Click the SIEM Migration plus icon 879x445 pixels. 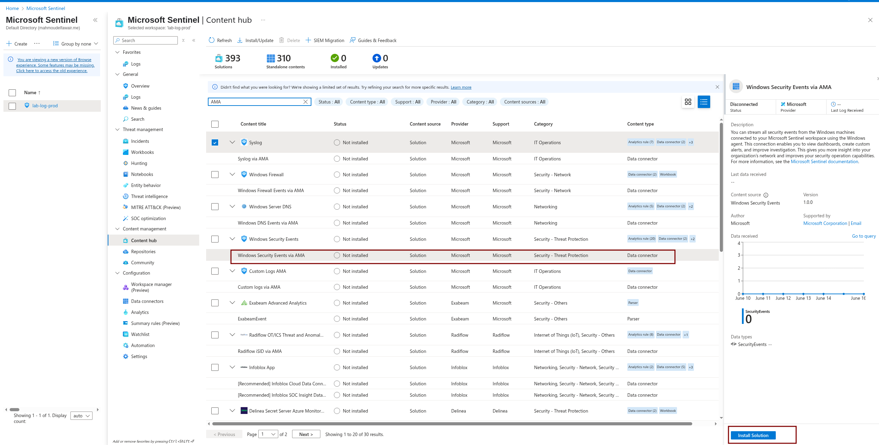click(308, 40)
